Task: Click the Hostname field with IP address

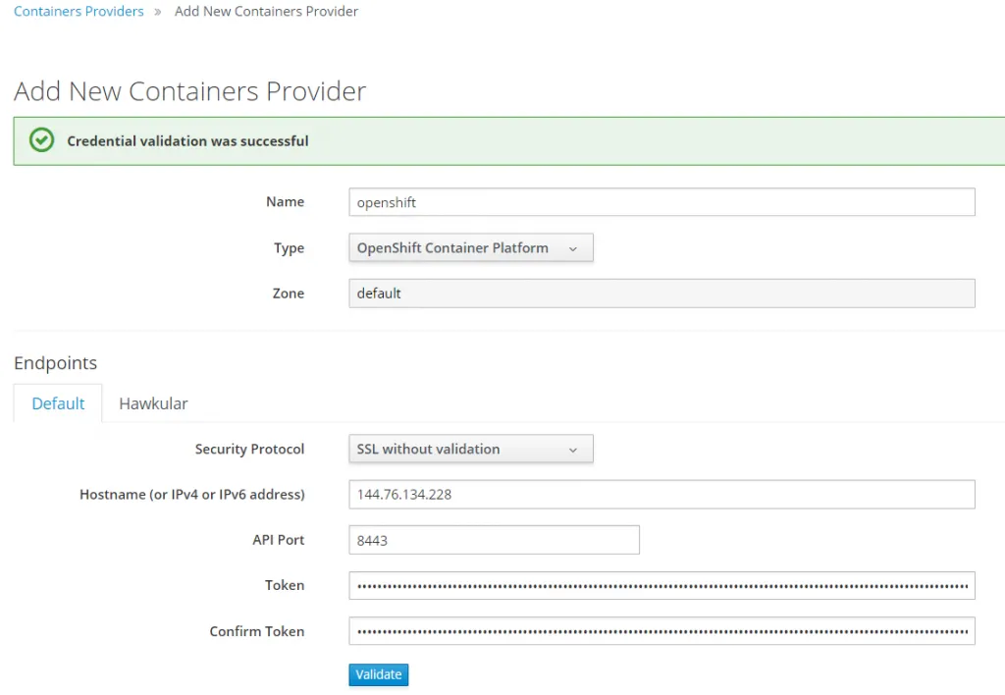Action: click(x=661, y=495)
